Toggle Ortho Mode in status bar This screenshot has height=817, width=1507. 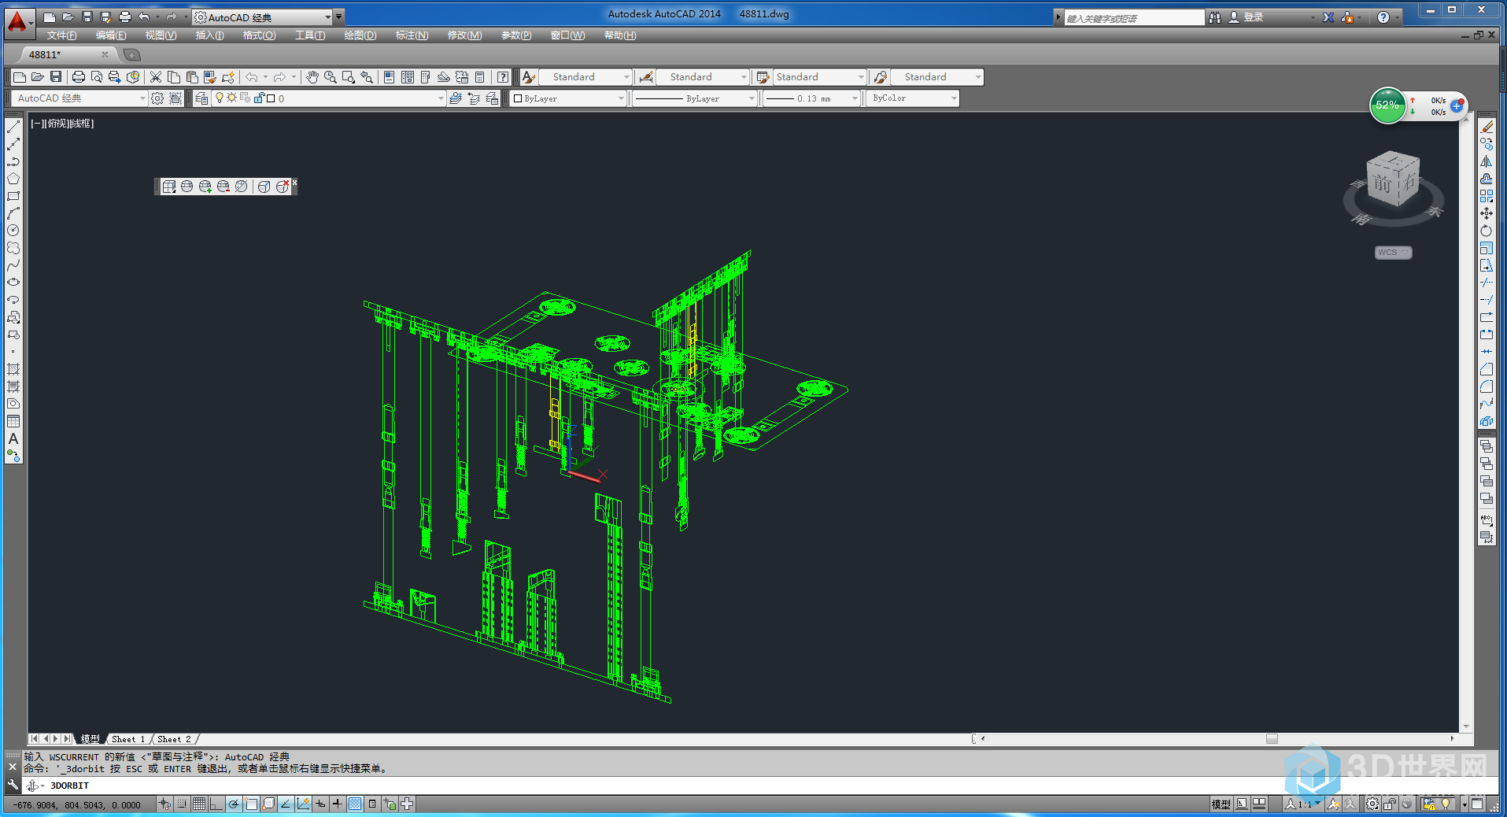216,804
